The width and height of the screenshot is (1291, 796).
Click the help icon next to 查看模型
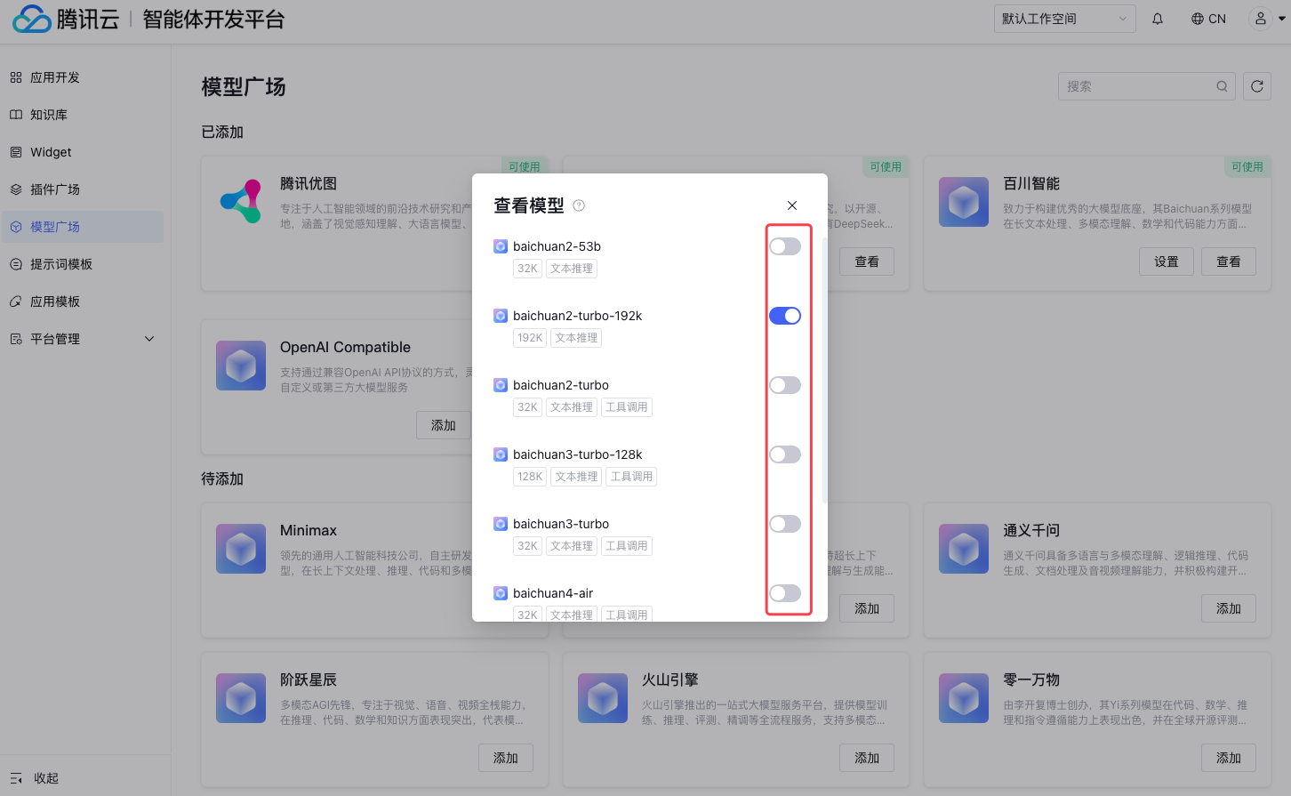(x=579, y=205)
